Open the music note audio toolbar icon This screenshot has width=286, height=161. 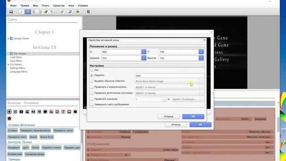pos(70,12)
